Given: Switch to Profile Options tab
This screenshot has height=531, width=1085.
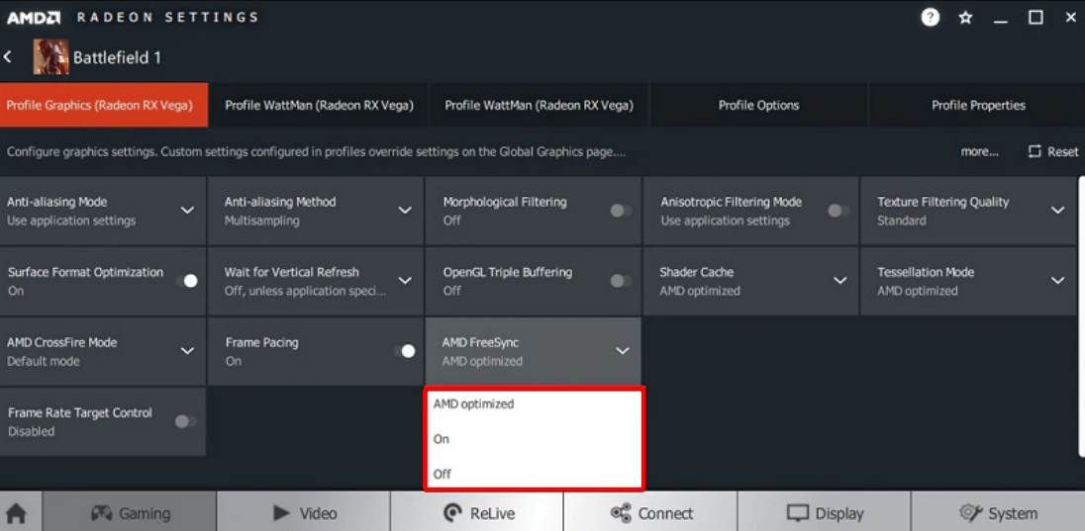Looking at the screenshot, I should (x=758, y=105).
